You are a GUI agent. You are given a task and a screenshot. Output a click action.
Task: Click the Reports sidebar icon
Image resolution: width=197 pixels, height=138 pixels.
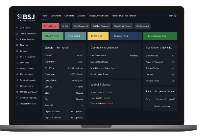coord(17,51)
